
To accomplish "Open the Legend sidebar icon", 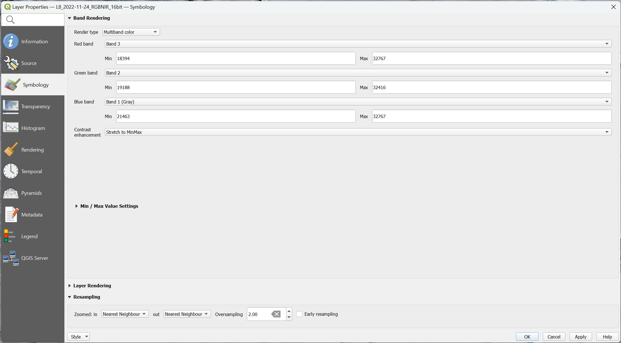I will [x=10, y=236].
